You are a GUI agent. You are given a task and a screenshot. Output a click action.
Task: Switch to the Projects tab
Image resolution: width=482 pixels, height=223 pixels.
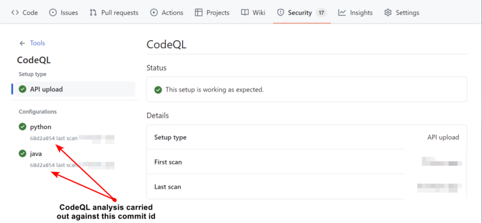click(x=212, y=13)
